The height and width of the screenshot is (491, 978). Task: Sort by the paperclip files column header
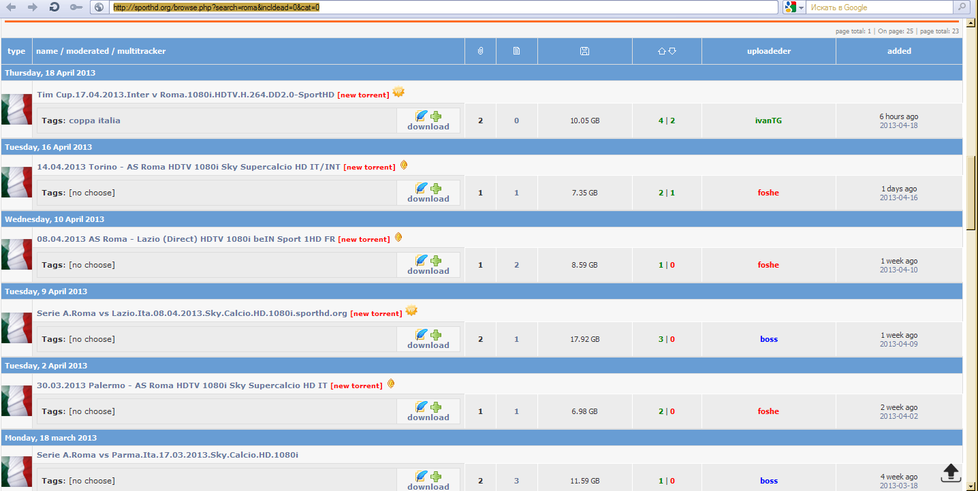480,51
